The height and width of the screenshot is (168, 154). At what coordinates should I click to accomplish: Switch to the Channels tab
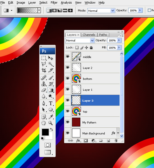(x=89, y=35)
